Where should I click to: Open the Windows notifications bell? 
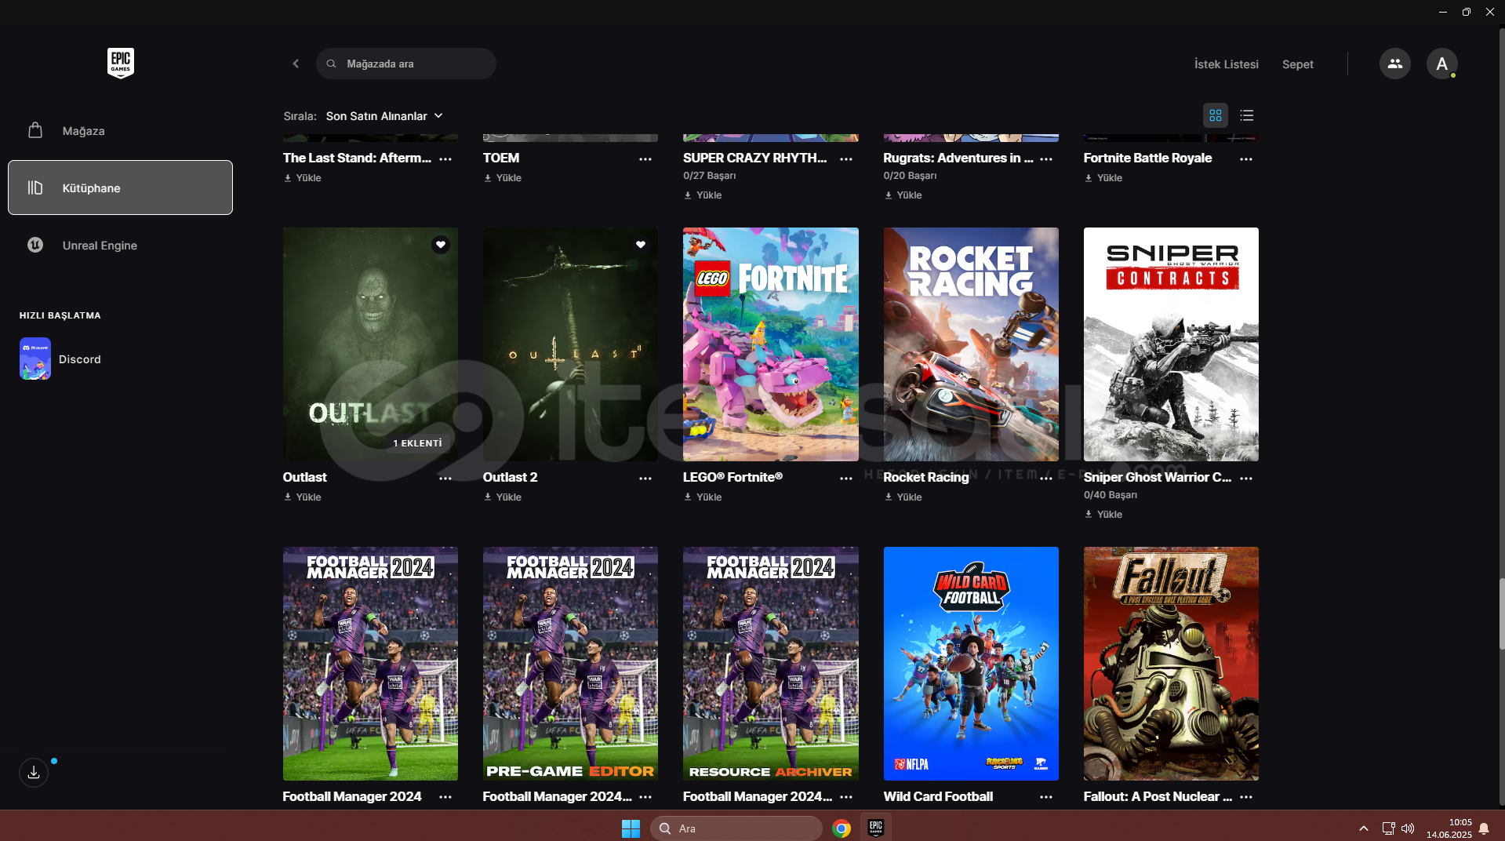pos(1484,828)
